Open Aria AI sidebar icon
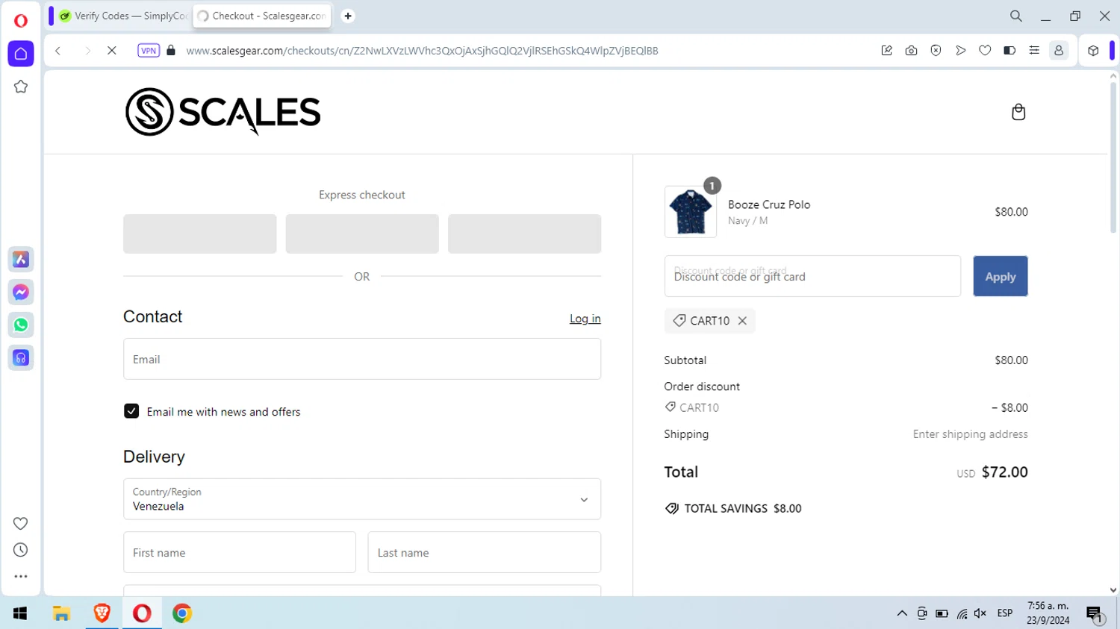The height and width of the screenshot is (629, 1120). (21, 259)
